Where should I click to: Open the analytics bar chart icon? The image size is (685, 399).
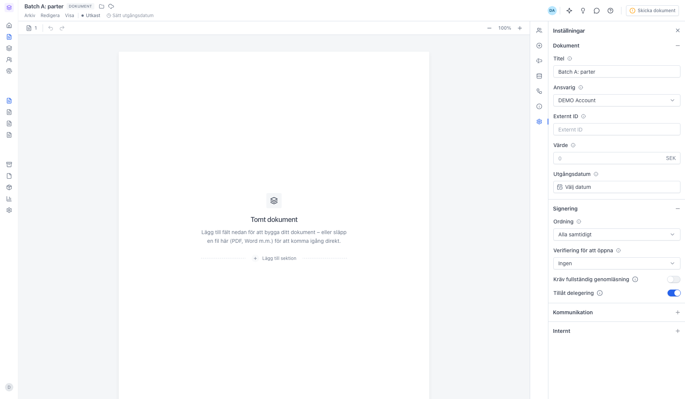[9, 199]
